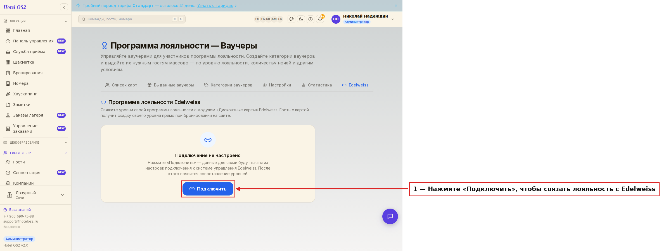Click the search field magnifier icon

84,19
